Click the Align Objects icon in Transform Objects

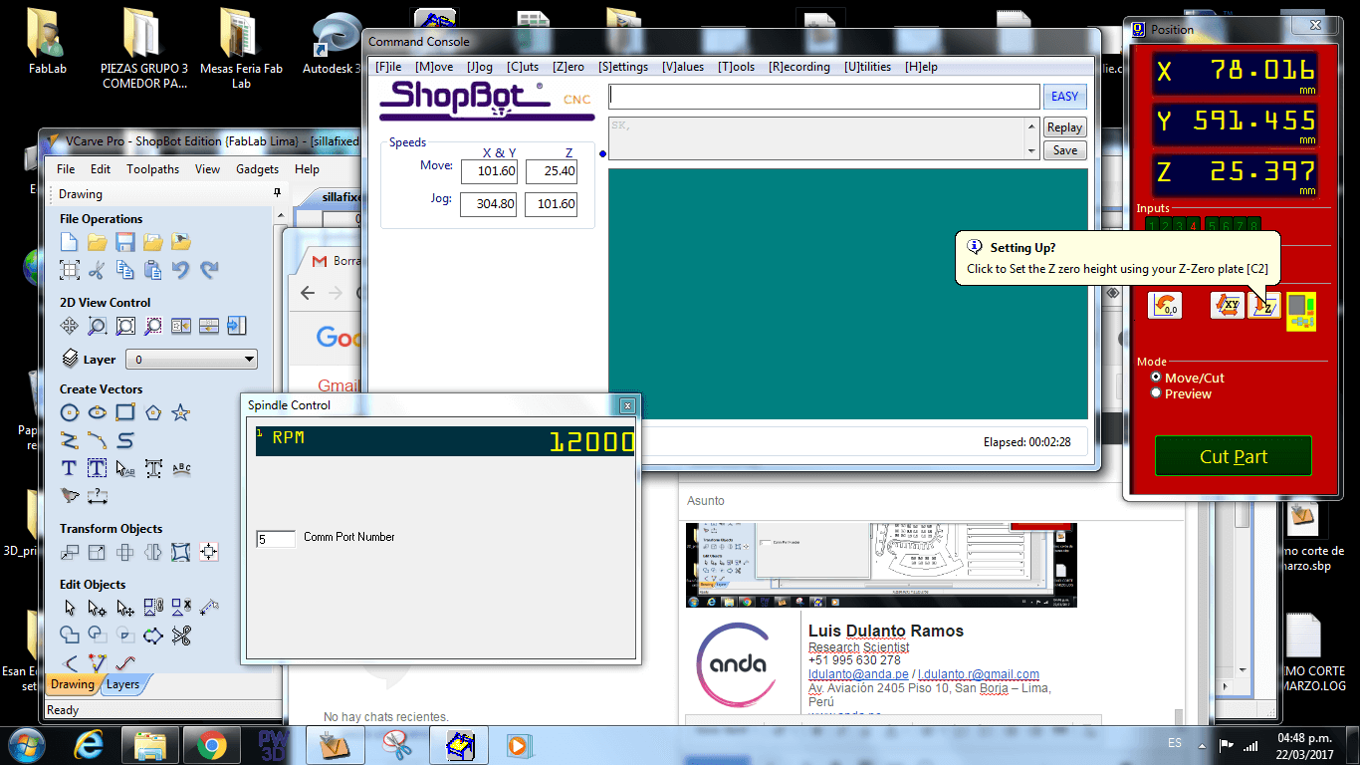208,552
